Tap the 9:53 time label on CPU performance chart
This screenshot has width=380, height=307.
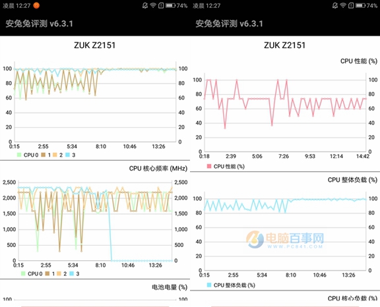tap(310, 156)
